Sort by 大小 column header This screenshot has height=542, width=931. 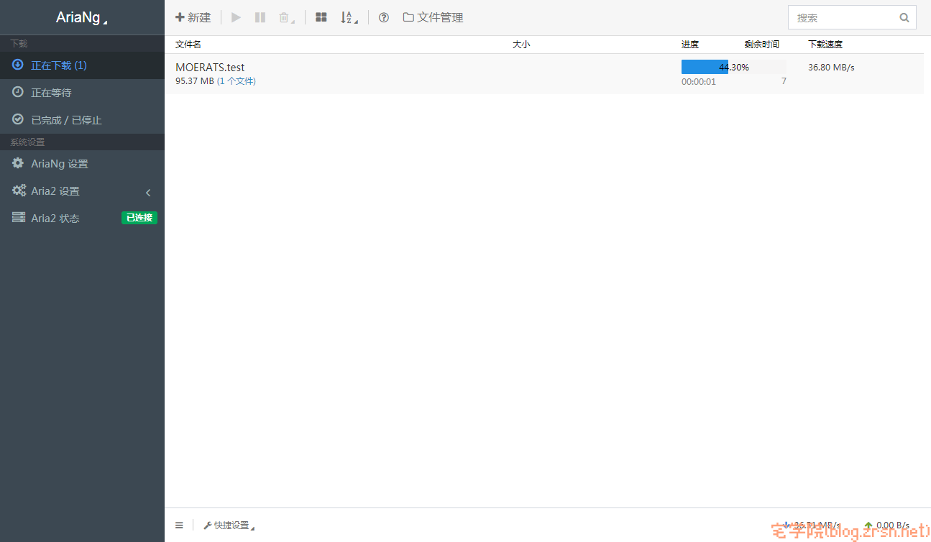521,45
